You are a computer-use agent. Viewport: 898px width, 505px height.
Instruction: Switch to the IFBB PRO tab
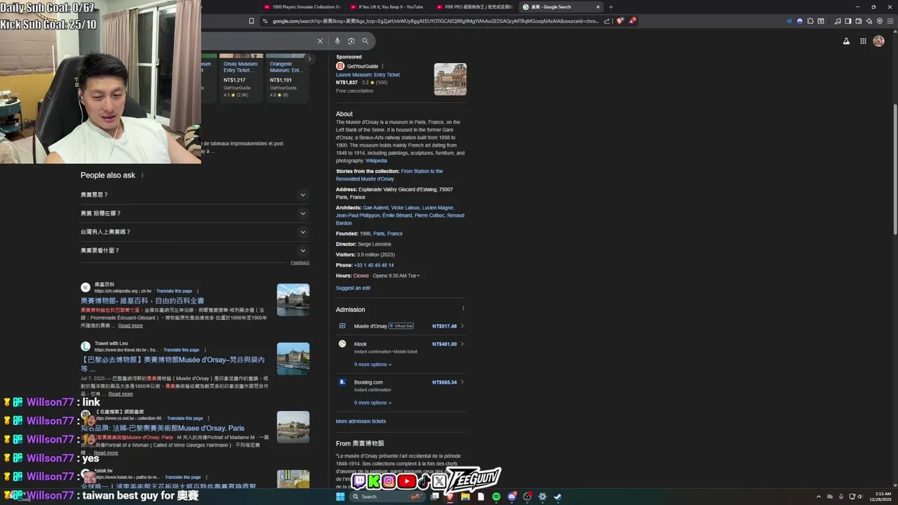[x=474, y=7]
